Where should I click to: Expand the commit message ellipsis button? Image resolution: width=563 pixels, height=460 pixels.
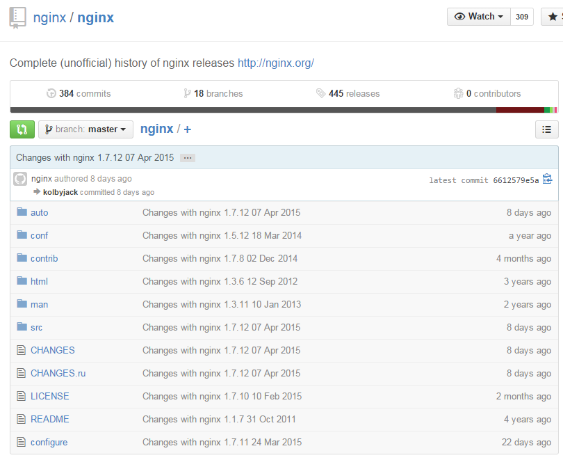188,158
